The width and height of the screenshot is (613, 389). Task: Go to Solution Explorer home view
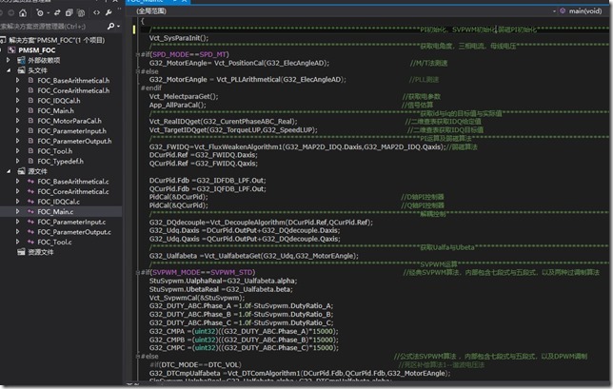click(23, 13)
